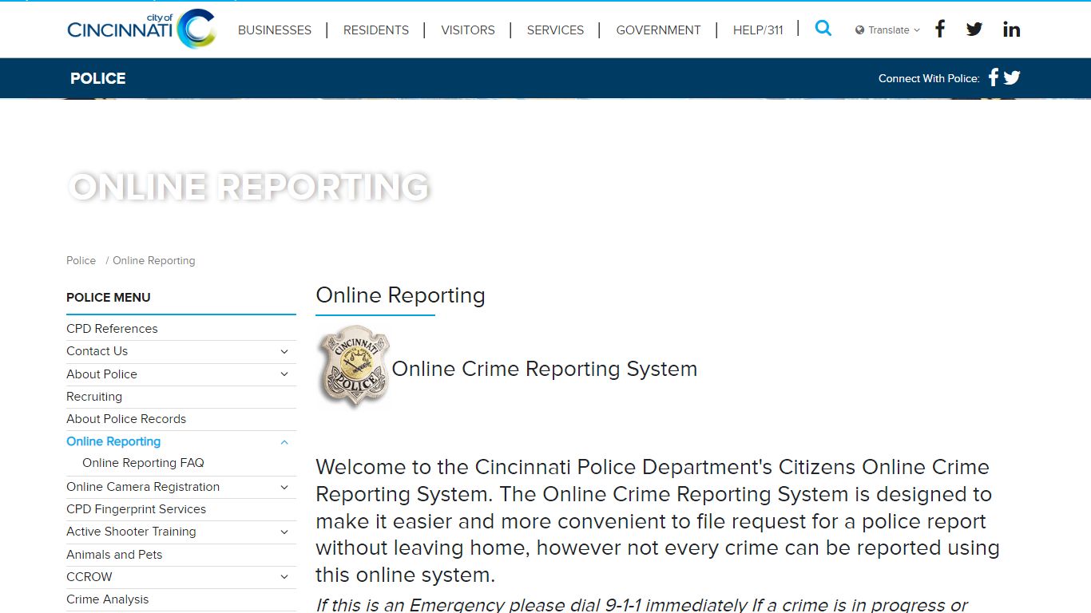
Task: Open Active Shooter Training link
Action: pyautogui.click(x=131, y=532)
